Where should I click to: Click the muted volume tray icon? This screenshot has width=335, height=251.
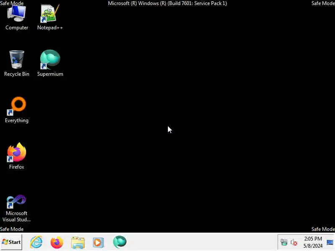click(x=294, y=242)
